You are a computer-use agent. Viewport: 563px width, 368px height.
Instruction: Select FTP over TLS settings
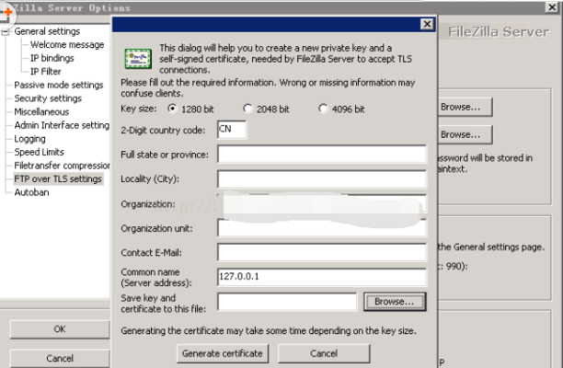(58, 178)
